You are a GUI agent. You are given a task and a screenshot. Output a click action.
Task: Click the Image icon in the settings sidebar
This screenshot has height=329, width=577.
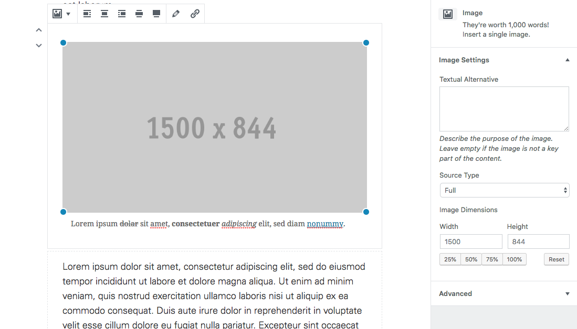pyautogui.click(x=447, y=14)
